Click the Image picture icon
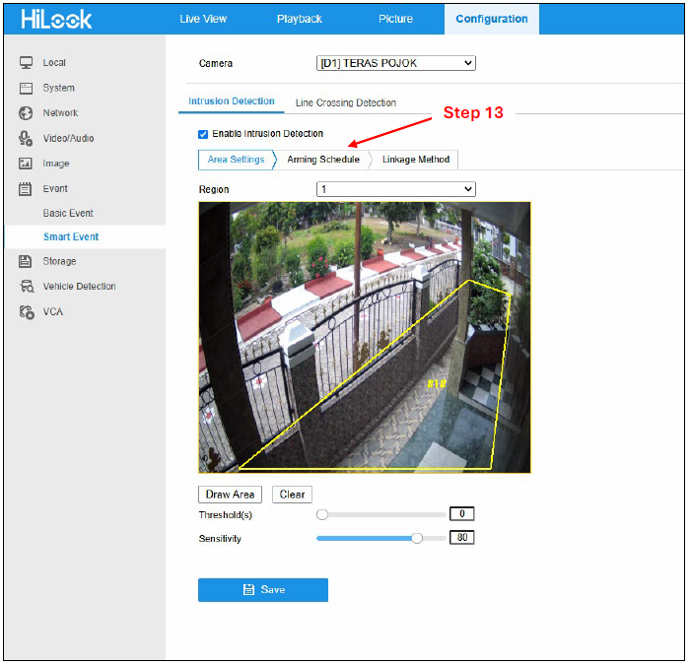This screenshot has width=690, height=663. (x=26, y=164)
